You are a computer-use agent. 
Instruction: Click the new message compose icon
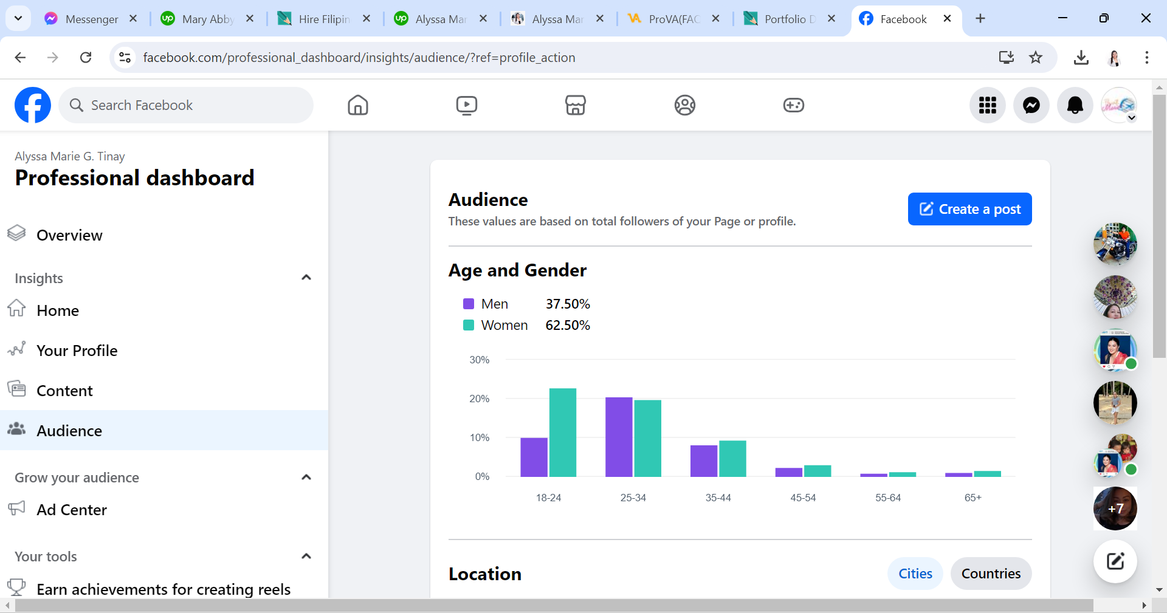pos(1115,561)
